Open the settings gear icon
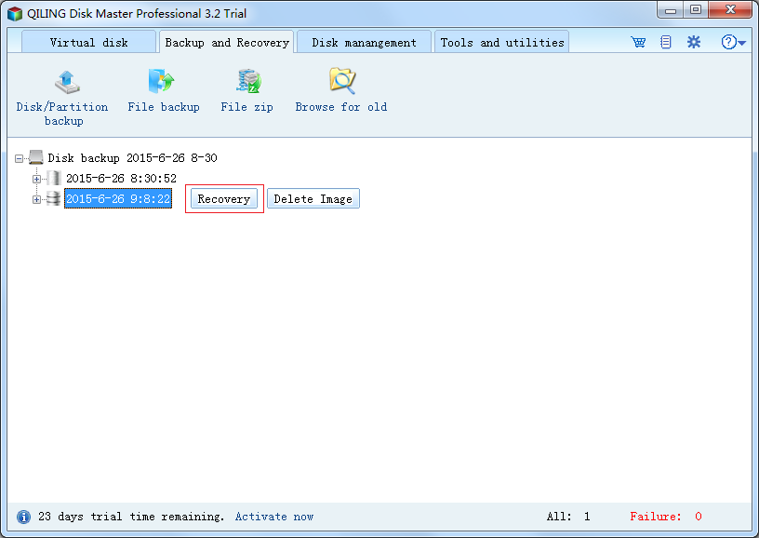The height and width of the screenshot is (538, 759). tap(694, 42)
